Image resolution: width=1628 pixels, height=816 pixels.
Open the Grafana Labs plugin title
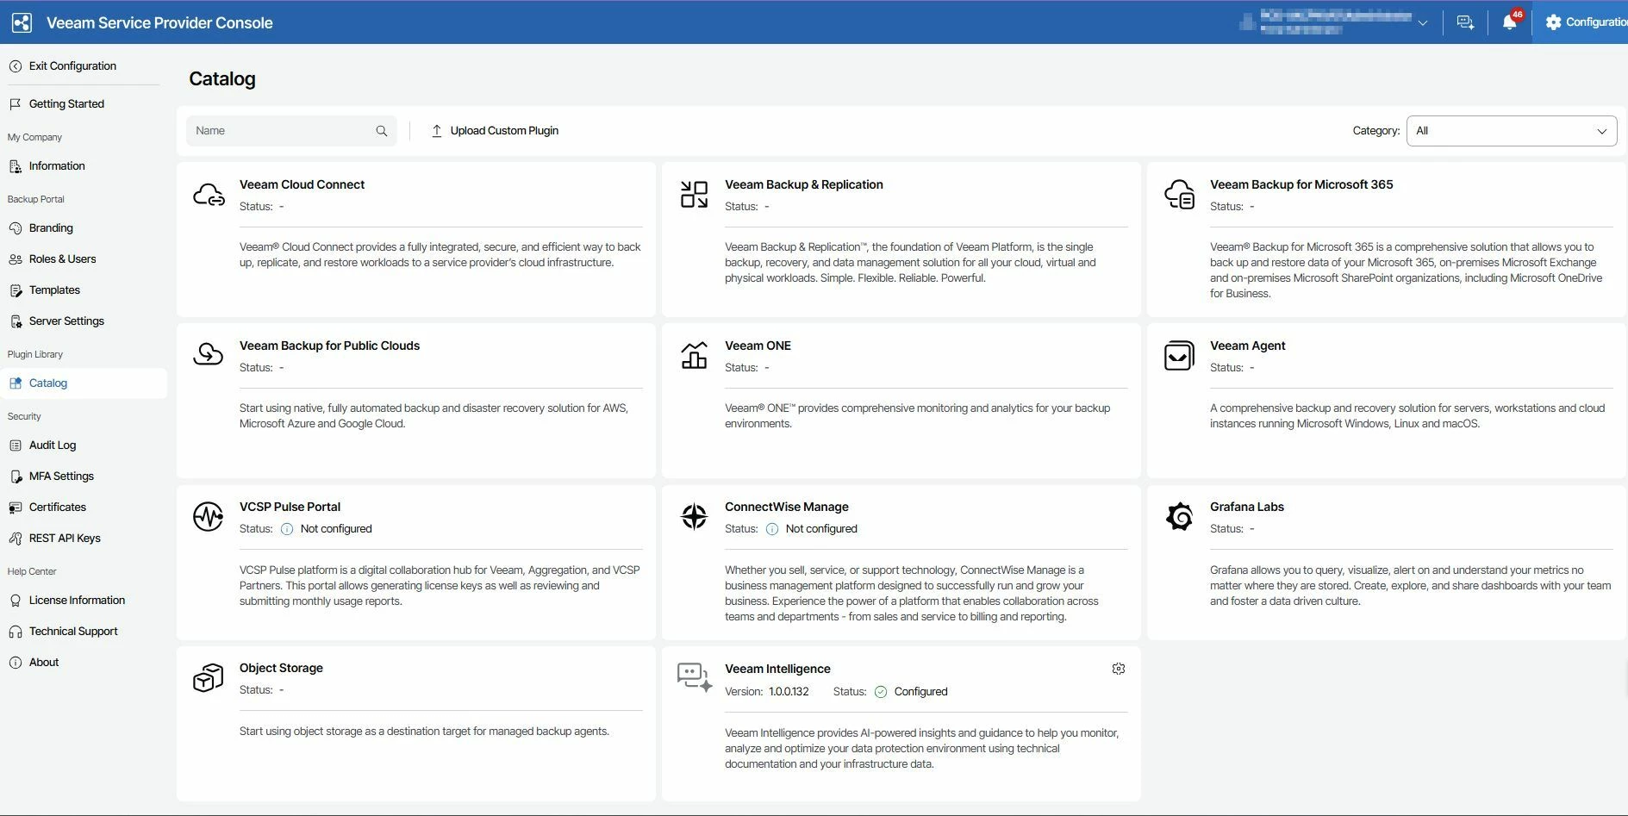[1246, 507]
